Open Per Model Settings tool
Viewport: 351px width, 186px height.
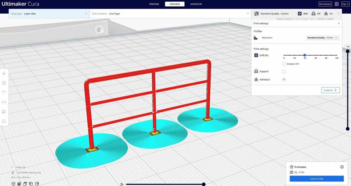pyautogui.click(x=4, y=111)
